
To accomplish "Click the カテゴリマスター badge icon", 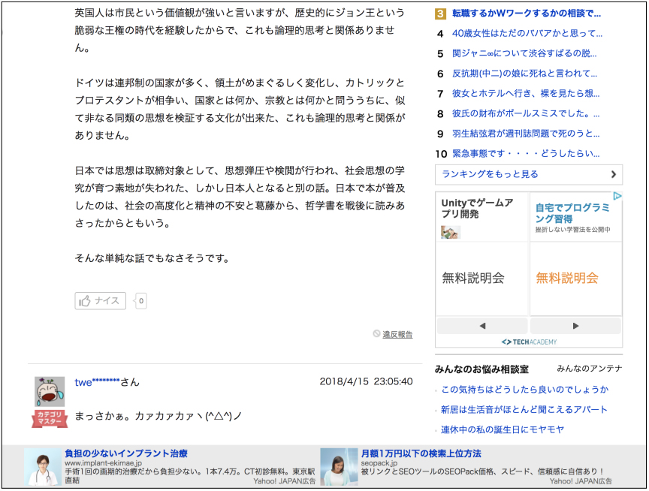I will point(50,418).
